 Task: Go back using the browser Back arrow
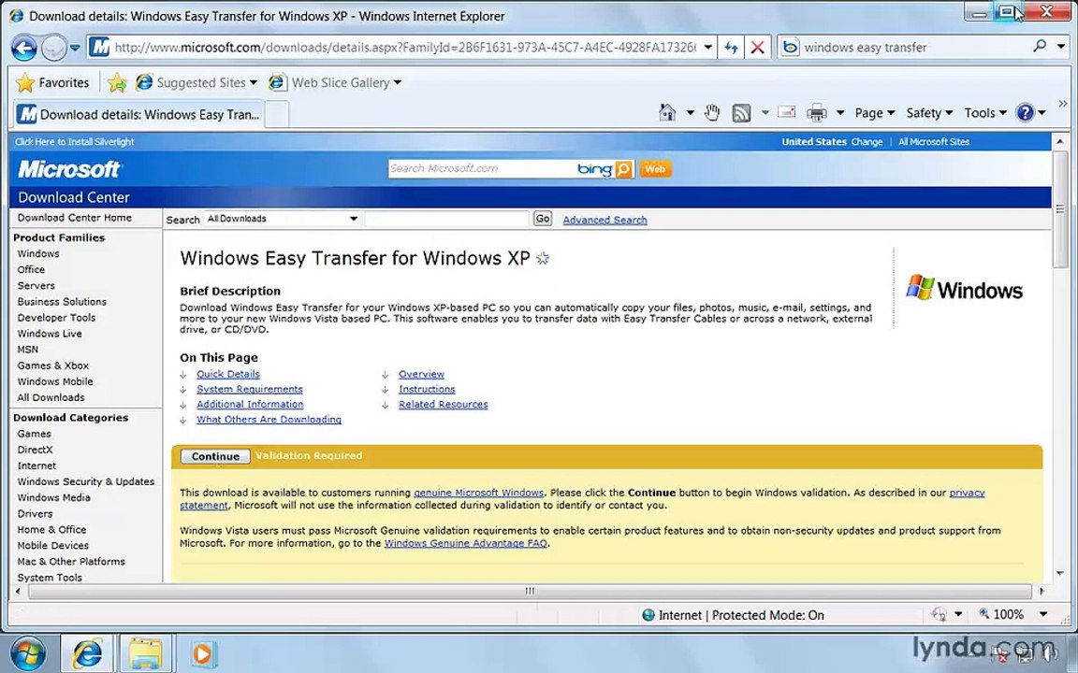24,48
